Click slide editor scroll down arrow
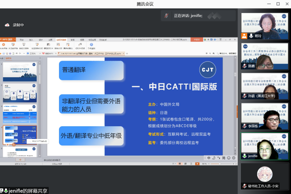 tap(235, 148)
